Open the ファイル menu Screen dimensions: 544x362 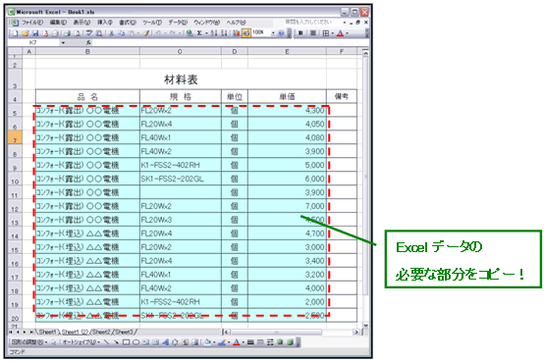32,23
